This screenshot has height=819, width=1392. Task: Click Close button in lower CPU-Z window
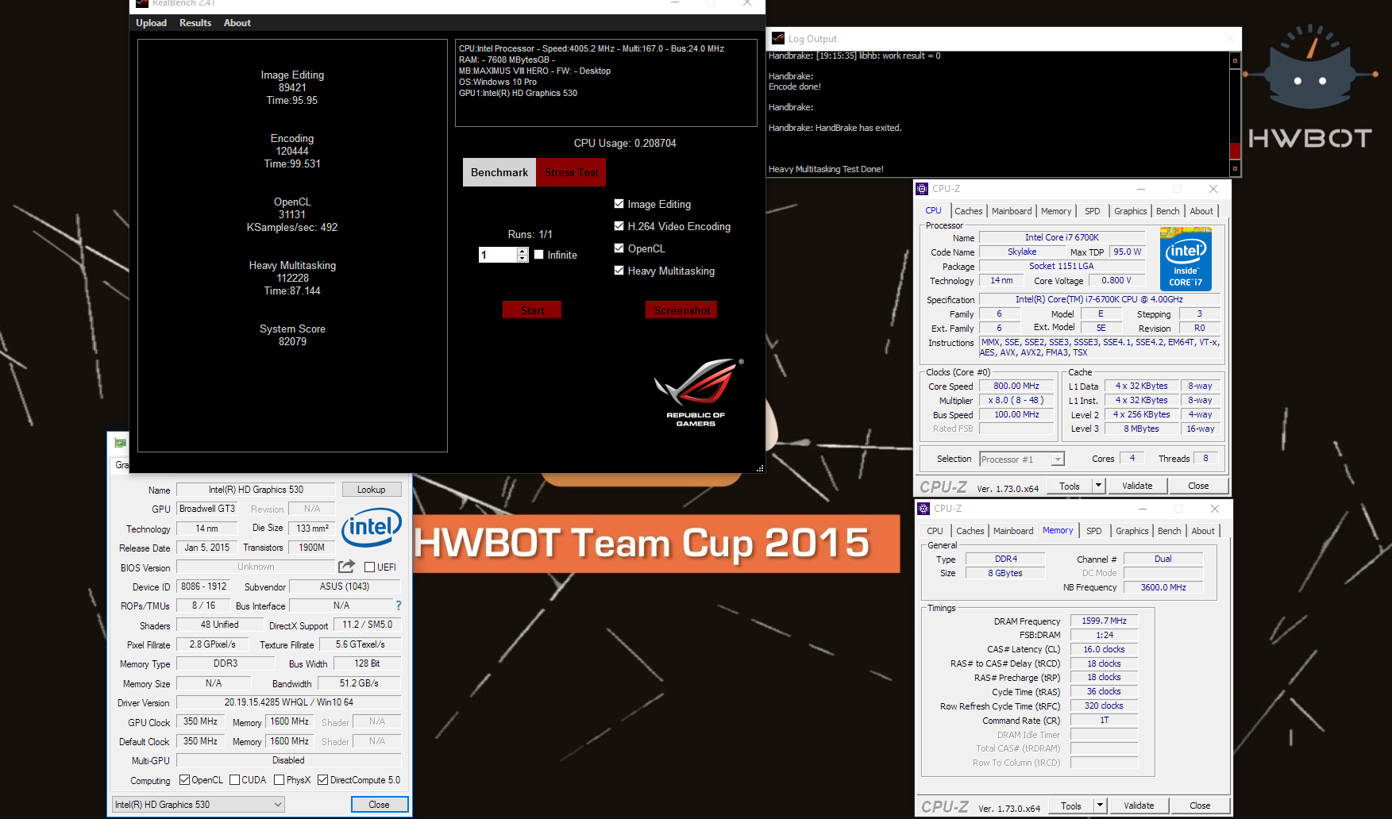pyautogui.click(x=1200, y=806)
